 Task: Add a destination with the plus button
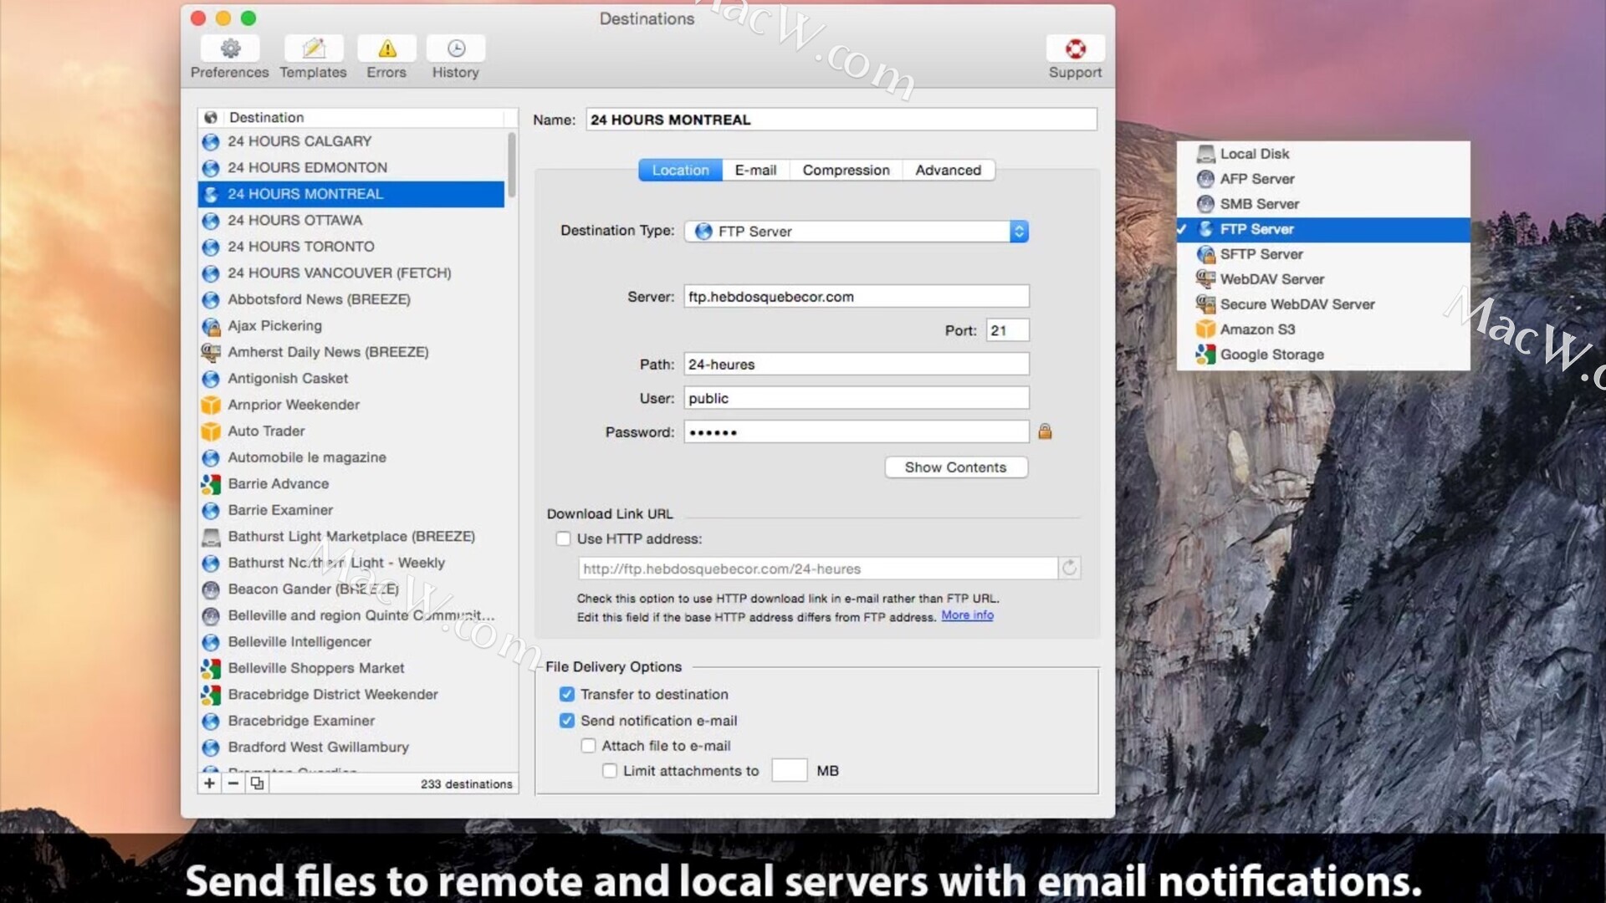pos(209,783)
